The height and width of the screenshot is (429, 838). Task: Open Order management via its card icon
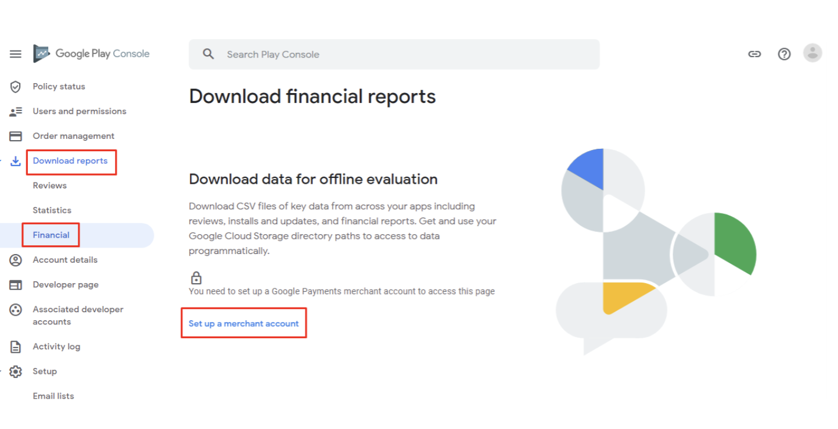[x=15, y=135]
